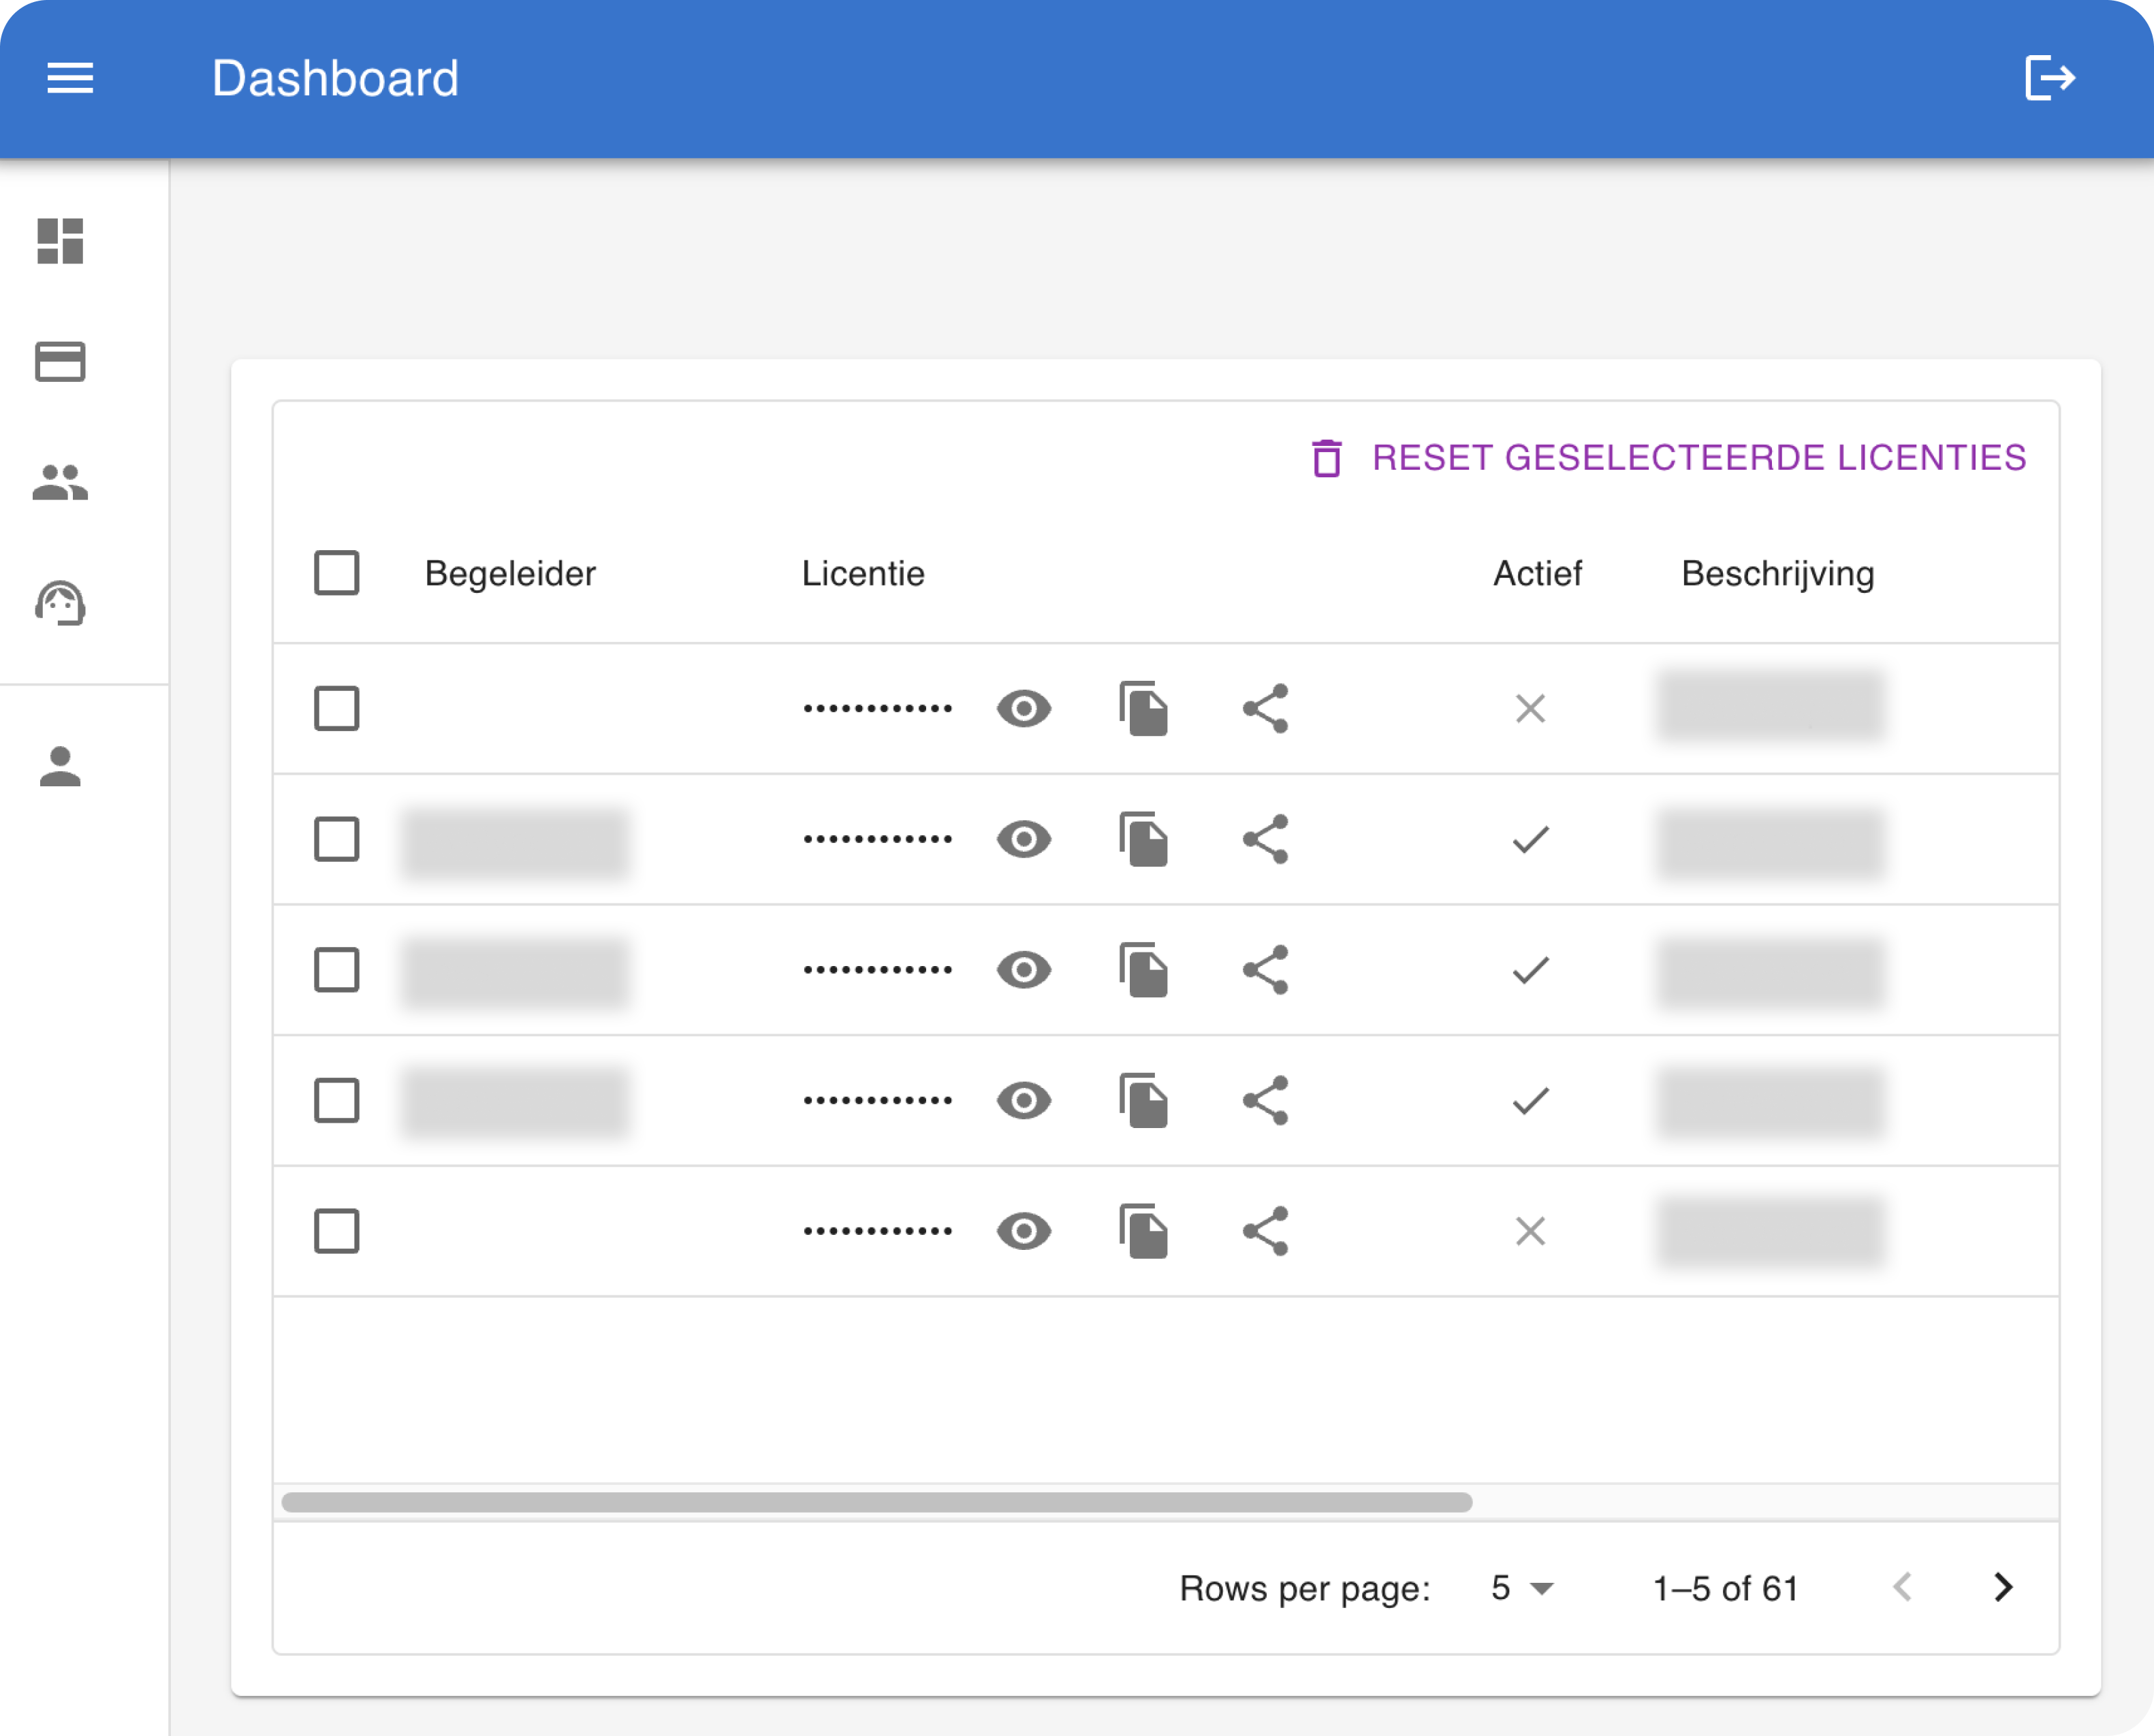Reveal the license in the first row
This screenshot has width=2154, height=1736.
click(1022, 708)
